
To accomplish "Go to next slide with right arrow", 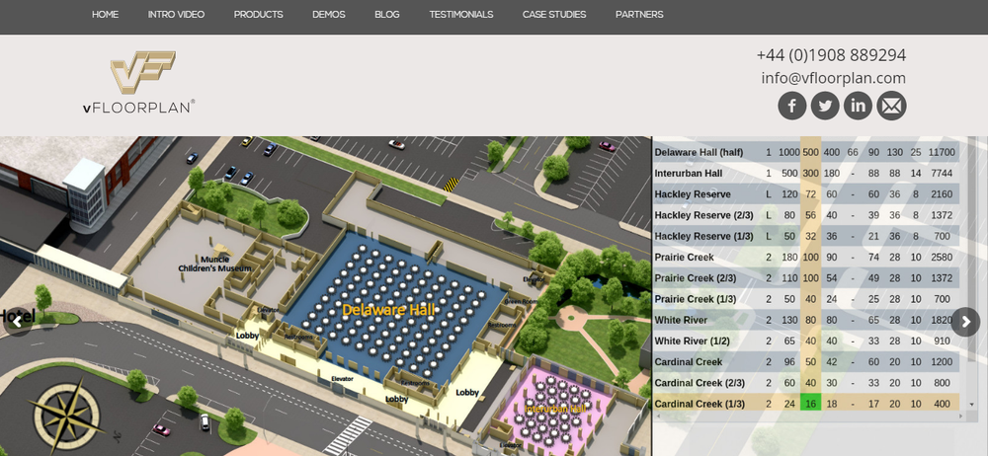I will 965,322.
